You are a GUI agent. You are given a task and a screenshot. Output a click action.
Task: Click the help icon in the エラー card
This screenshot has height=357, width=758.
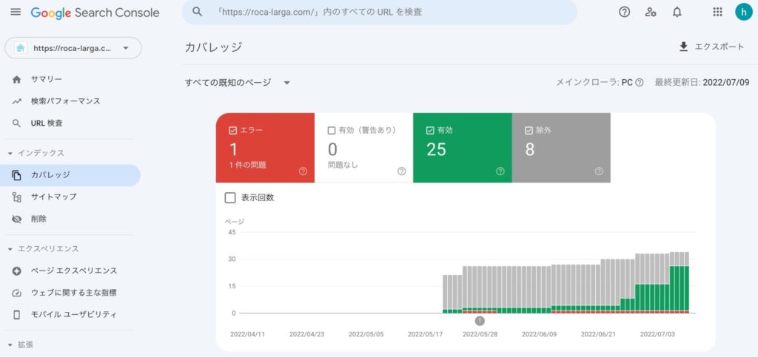[303, 171]
